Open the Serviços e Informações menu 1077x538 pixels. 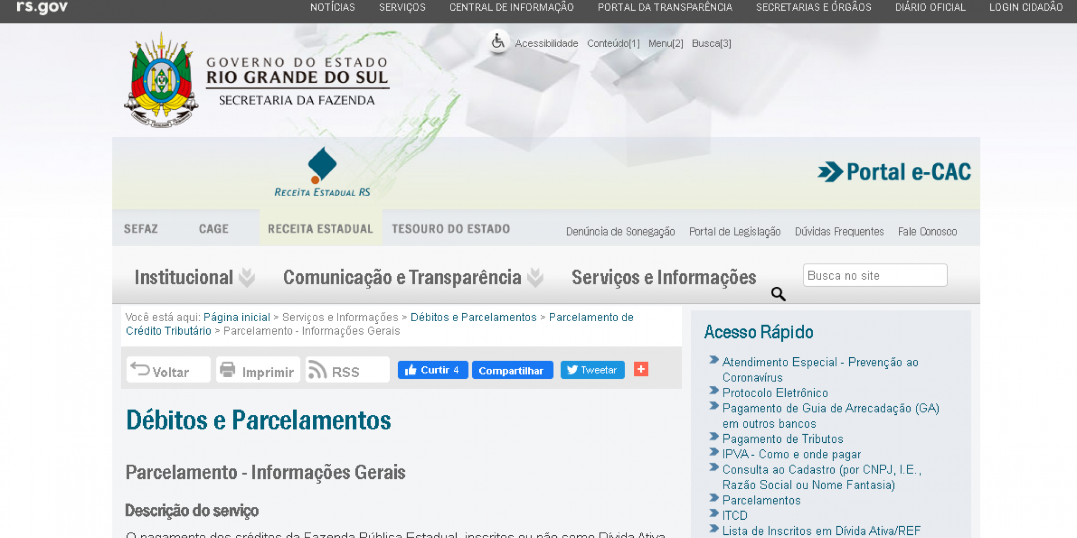coord(663,278)
